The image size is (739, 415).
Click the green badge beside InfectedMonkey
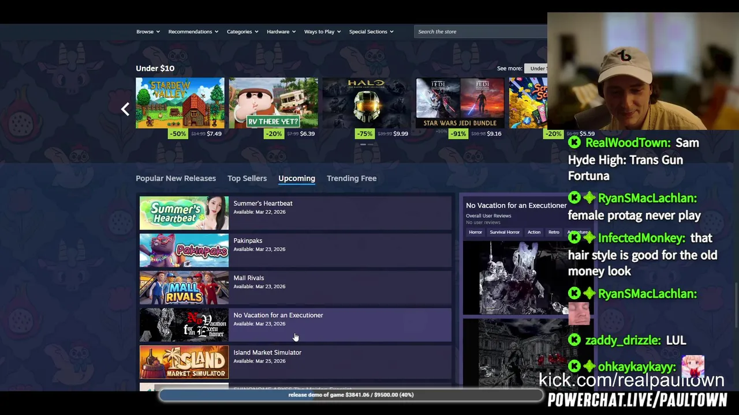coord(589,238)
